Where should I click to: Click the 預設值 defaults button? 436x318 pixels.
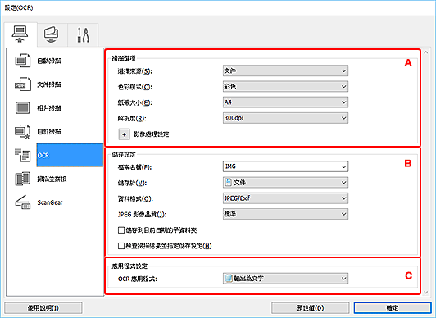pos(311,308)
